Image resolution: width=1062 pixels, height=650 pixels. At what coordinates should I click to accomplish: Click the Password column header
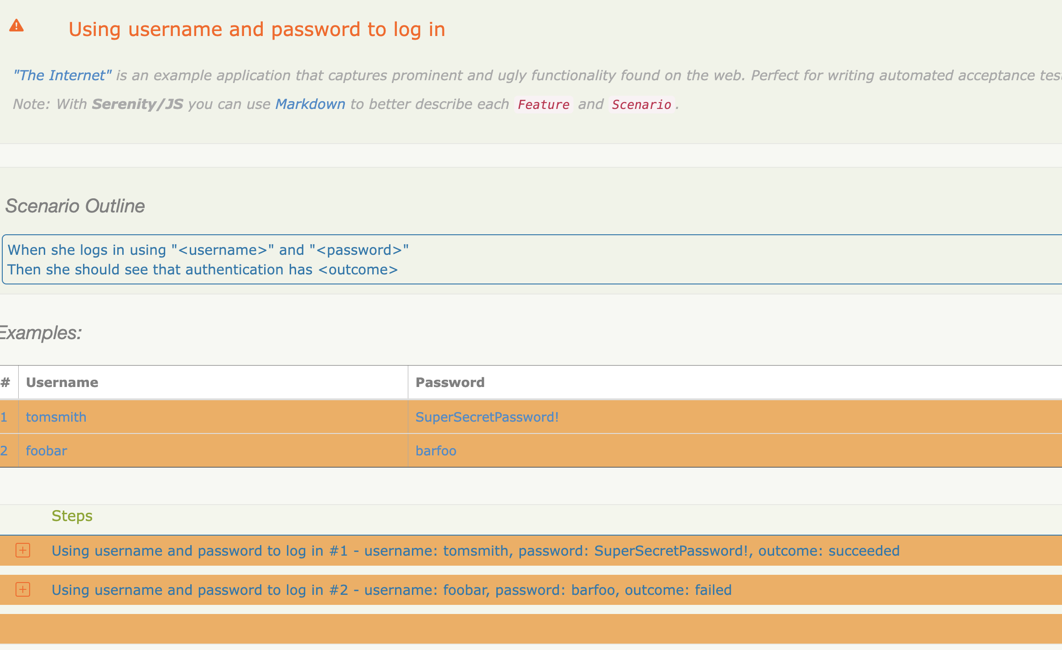449,382
